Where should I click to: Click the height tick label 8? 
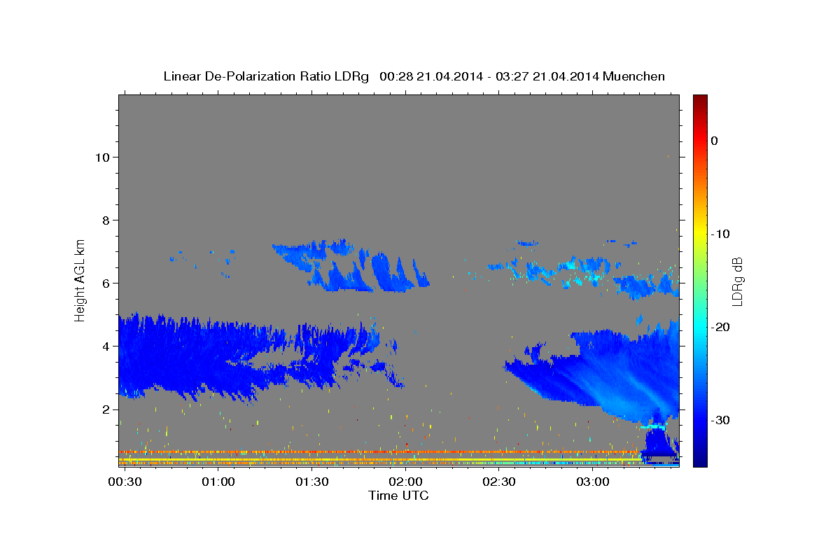coord(104,220)
